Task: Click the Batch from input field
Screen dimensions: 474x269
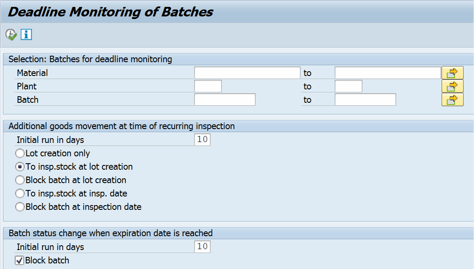Action: click(225, 99)
